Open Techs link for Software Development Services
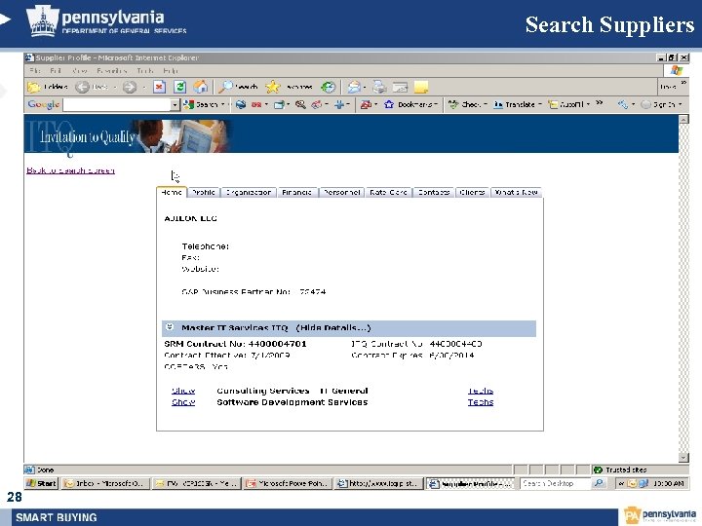 [x=481, y=402]
